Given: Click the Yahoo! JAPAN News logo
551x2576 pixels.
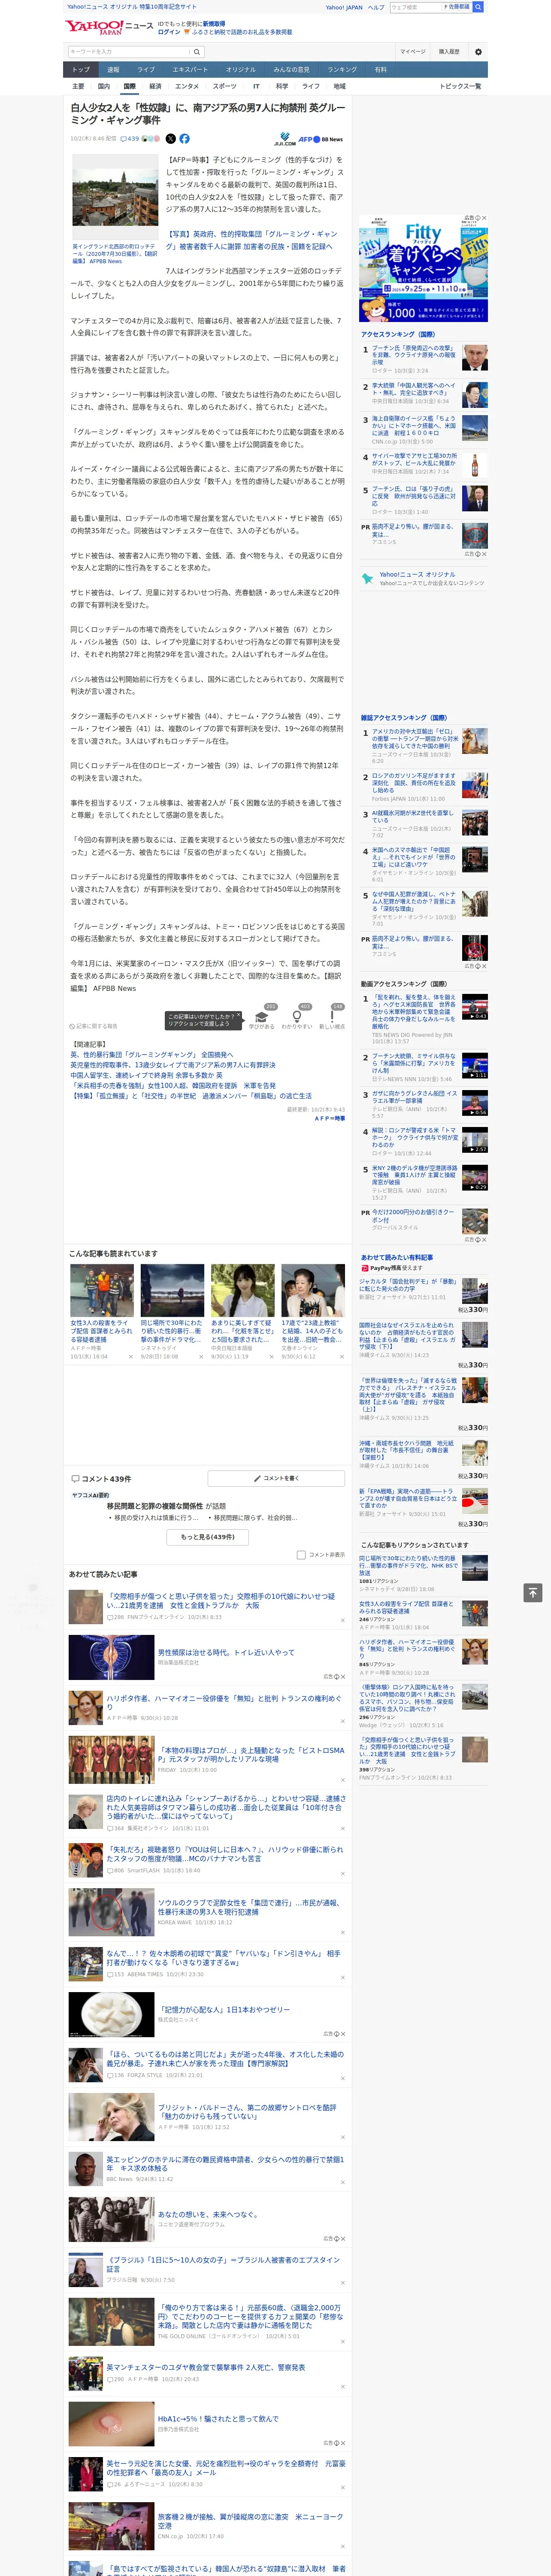Looking at the screenshot, I should [x=110, y=27].
